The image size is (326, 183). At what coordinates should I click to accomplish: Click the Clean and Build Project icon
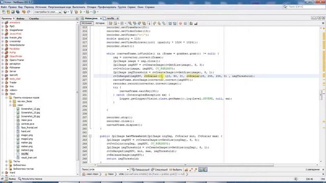click(x=76, y=12)
